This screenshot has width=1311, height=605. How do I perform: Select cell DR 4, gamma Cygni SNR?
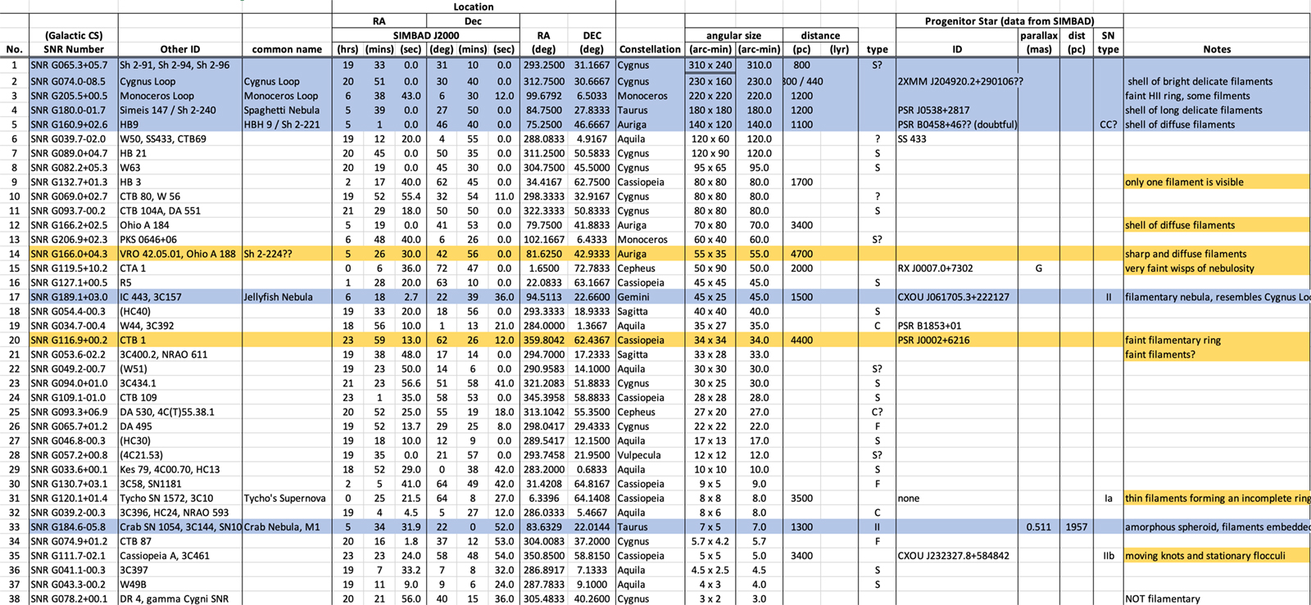pos(180,598)
